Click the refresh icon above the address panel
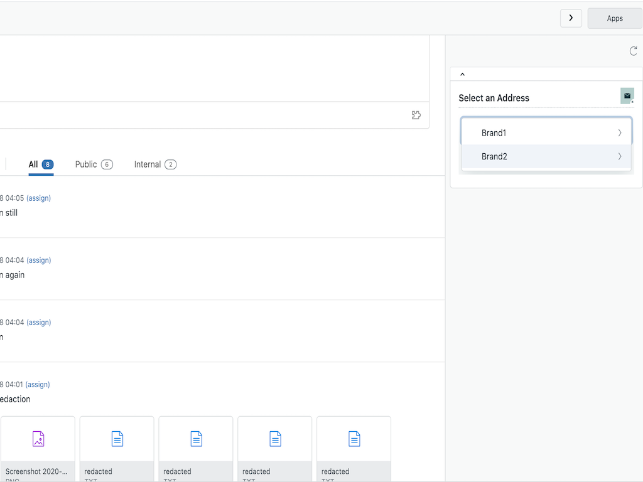Screen dimensions: 643x482 (x=633, y=51)
